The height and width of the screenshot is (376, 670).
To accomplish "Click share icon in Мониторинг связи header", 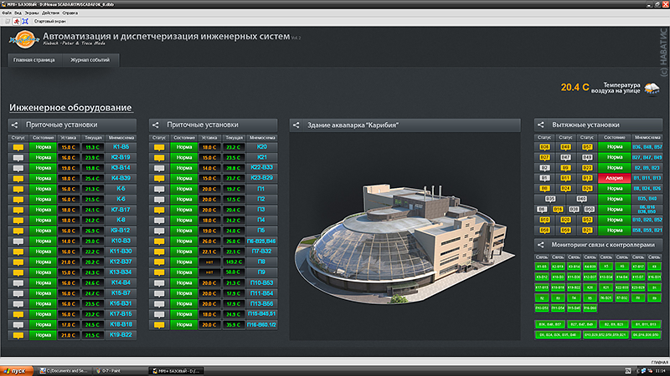I will (541, 244).
